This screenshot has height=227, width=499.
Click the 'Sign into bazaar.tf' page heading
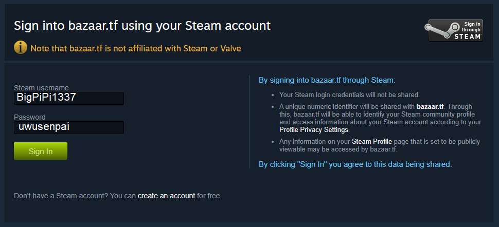click(142, 25)
